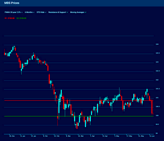Click the green support line at 100
The image size is (164, 141).
pyautogui.click(x=82, y=116)
